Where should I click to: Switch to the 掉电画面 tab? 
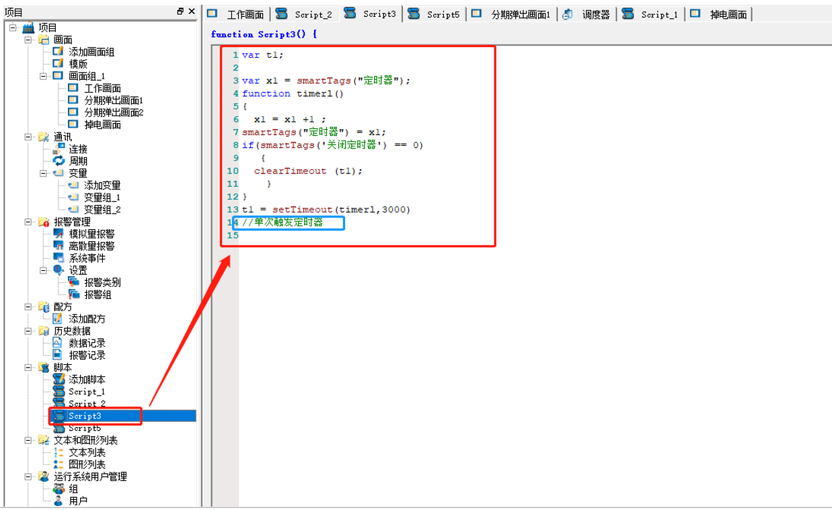tap(719, 14)
